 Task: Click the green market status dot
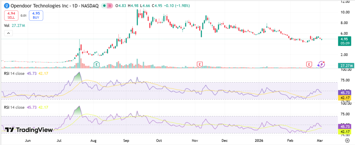click(104, 6)
